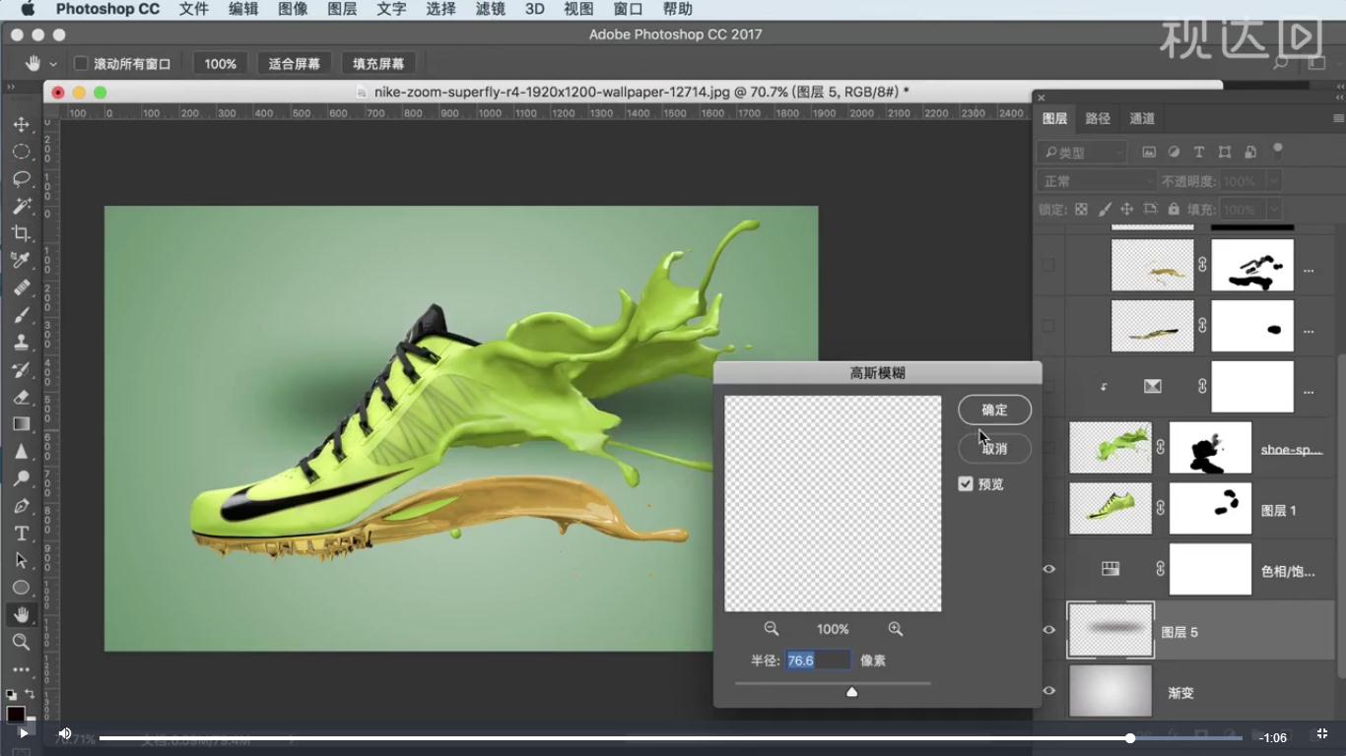This screenshot has height=756, width=1346.
Task: Show the 图层 1 layer
Action: tap(1049, 508)
